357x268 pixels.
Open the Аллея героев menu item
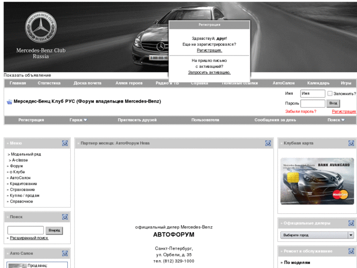click(x=129, y=83)
